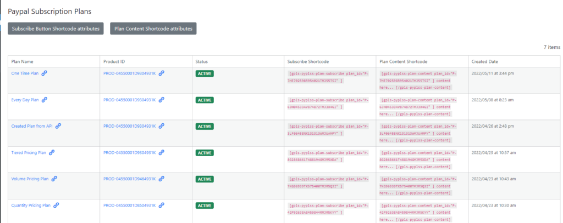Select plan content shortcode for Created Plan from API

[418, 133]
